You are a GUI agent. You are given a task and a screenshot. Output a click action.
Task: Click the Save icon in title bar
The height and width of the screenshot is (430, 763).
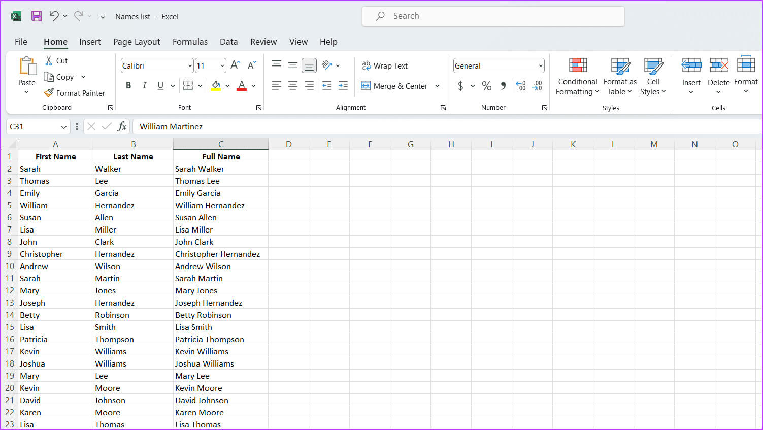coord(36,16)
